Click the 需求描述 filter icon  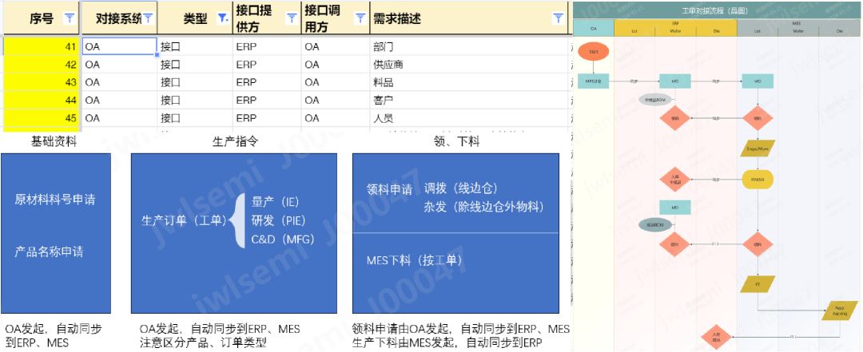(x=559, y=18)
